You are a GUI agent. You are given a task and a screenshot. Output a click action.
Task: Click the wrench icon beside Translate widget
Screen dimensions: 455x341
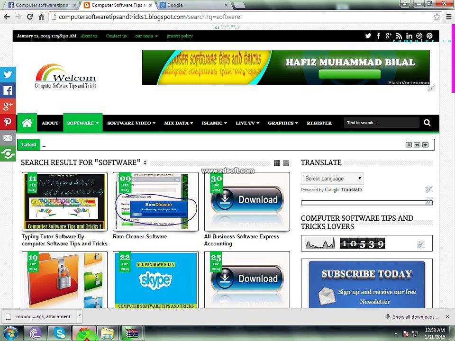[x=429, y=189]
